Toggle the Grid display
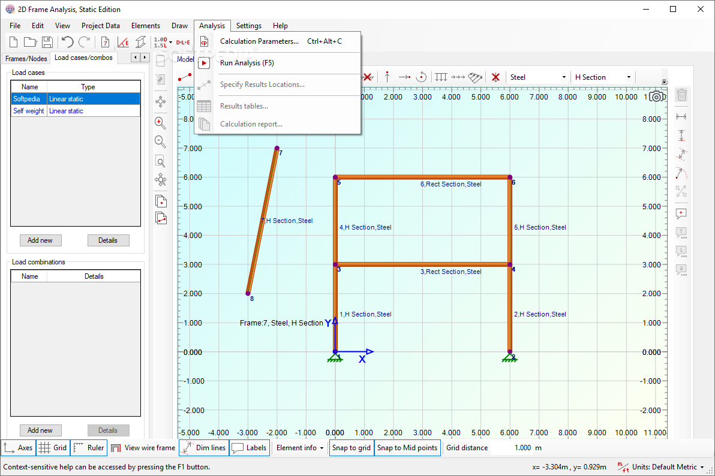 [x=53, y=448]
